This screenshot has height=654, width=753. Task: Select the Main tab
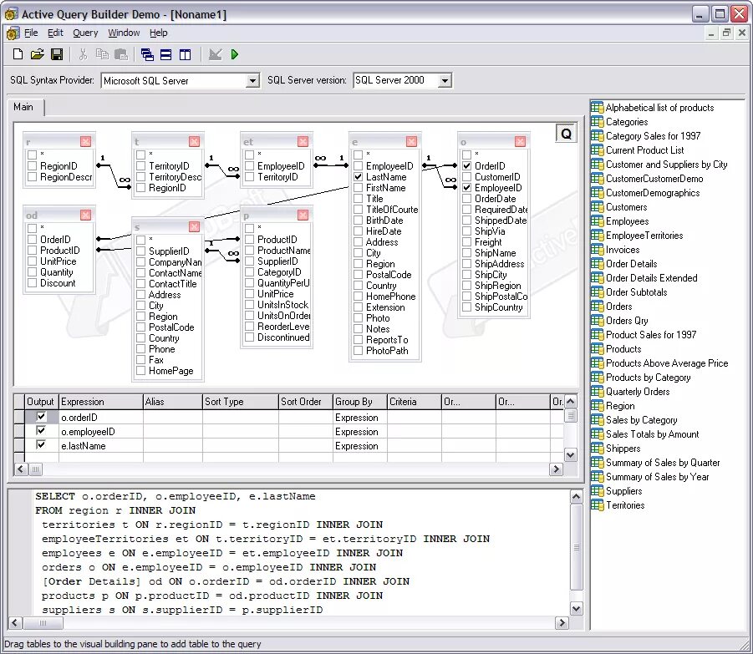23,107
